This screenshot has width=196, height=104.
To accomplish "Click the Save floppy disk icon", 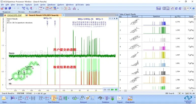I will click(6, 8).
